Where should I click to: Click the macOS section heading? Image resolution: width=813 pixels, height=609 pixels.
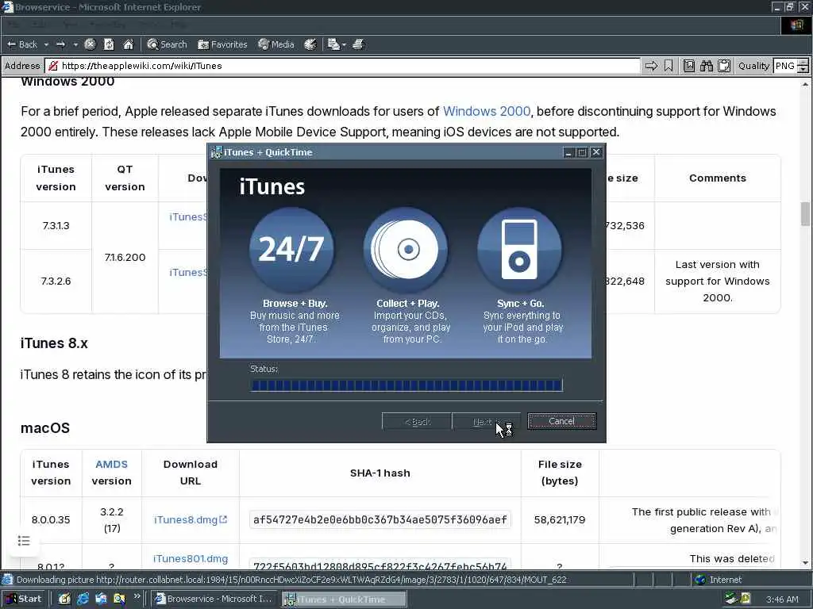tap(45, 428)
